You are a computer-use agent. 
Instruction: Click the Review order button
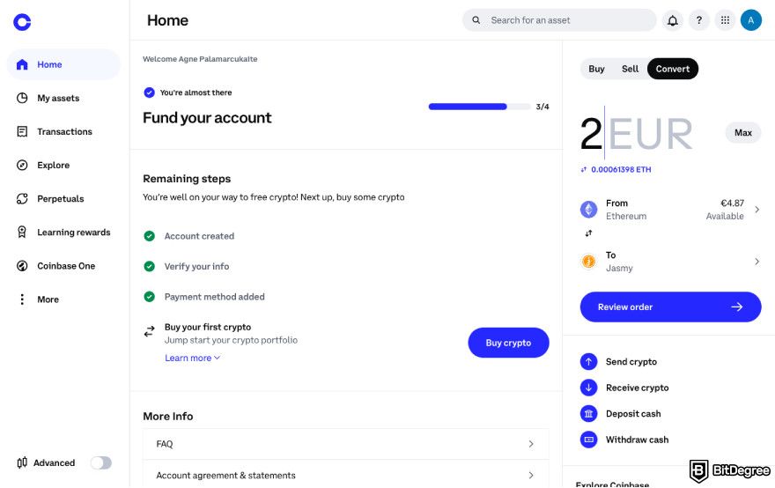pyautogui.click(x=671, y=307)
